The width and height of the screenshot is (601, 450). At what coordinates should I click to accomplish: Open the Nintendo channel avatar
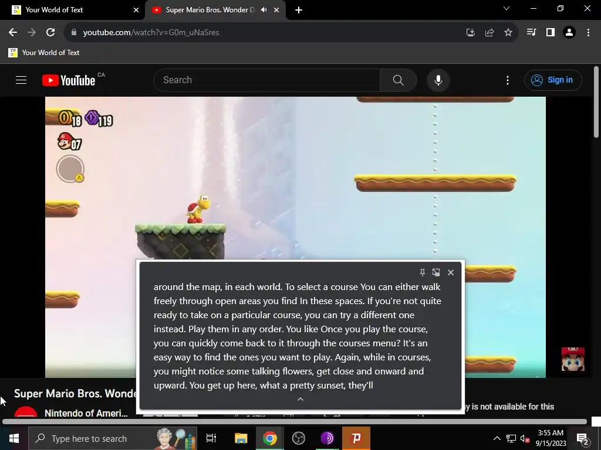(x=26, y=411)
